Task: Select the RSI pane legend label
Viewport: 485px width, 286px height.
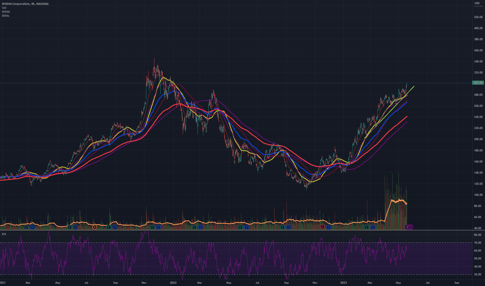Action: point(4,234)
